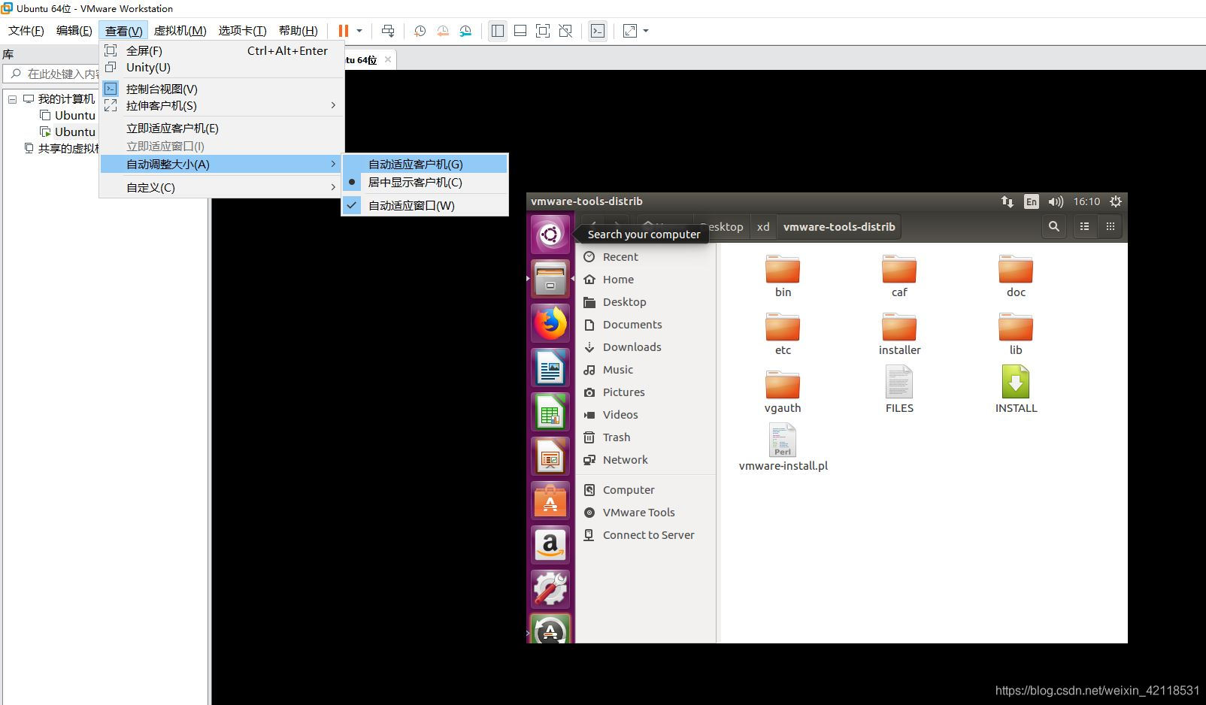The width and height of the screenshot is (1206, 705).
Task: Select 居中显示客户机(C) radio option
Action: pos(425,182)
